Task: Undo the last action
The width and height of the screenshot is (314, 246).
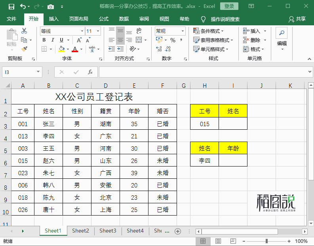Action: pos(23,7)
